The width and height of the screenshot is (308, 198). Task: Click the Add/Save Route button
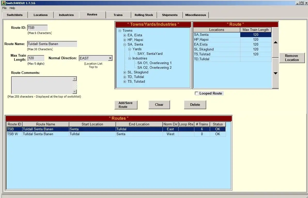coord(126,105)
